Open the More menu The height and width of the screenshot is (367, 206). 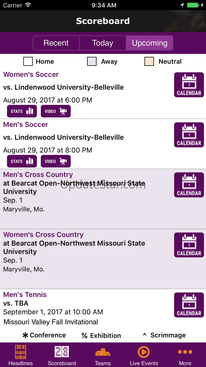pos(185,355)
